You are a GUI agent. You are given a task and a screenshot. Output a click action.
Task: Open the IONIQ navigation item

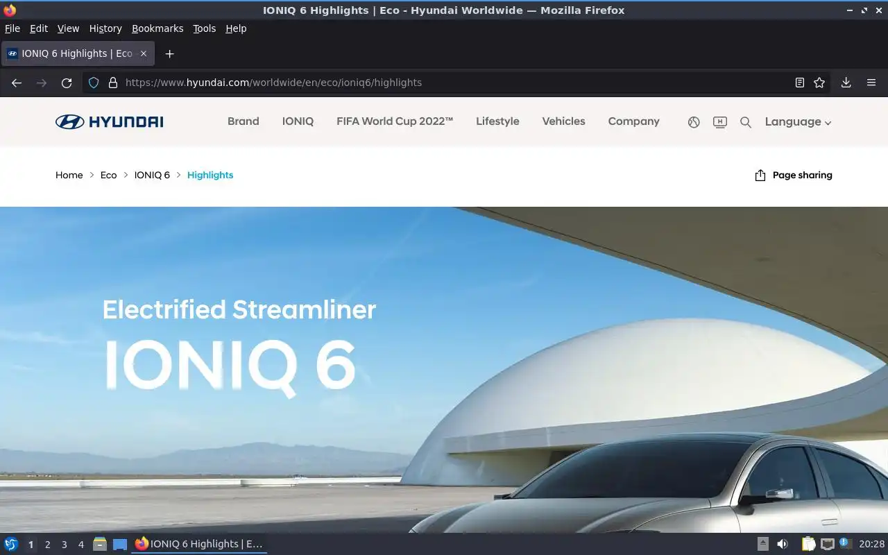click(298, 121)
